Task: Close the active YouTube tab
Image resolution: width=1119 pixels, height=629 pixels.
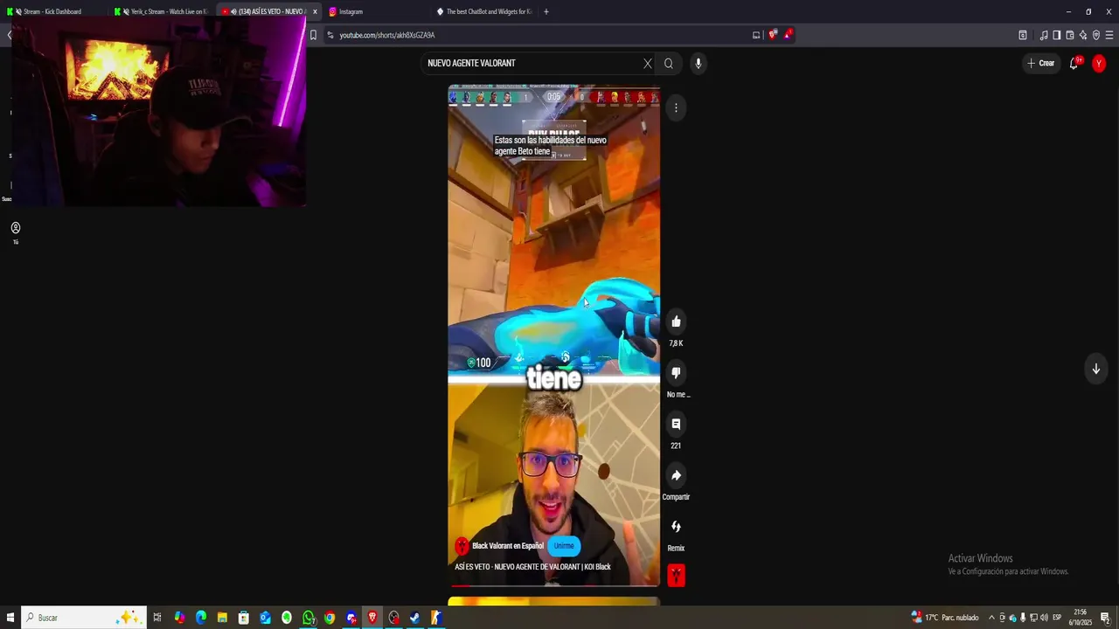Action: pyautogui.click(x=315, y=11)
